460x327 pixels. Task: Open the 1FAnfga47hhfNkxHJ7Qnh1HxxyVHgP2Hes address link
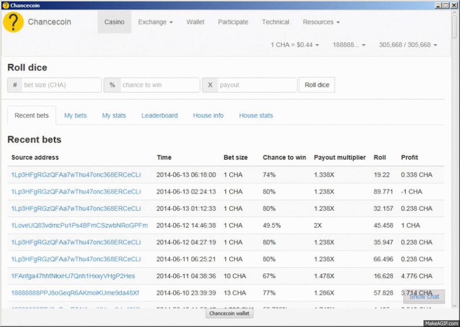pos(73,276)
